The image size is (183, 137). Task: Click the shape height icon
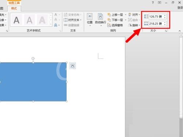146,16
